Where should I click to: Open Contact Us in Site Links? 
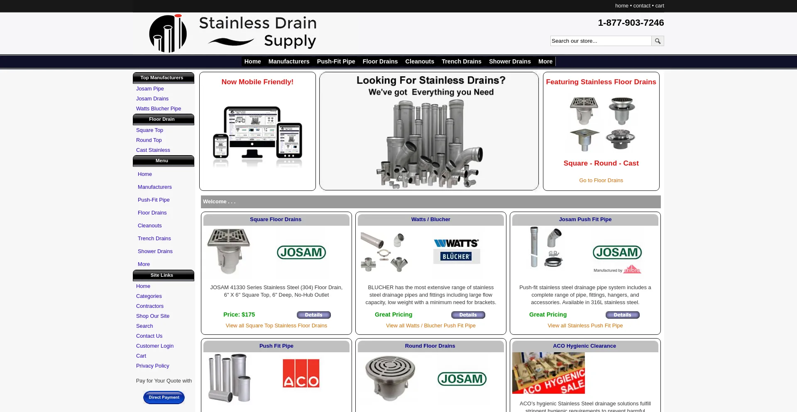[149, 336]
